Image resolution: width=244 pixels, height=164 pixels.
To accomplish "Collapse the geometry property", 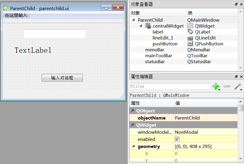I will click(133, 146).
